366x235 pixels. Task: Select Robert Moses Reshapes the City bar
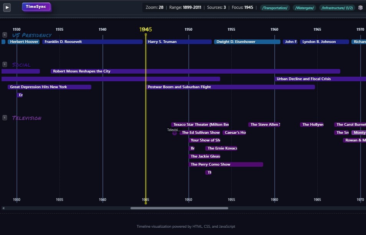pos(195,71)
